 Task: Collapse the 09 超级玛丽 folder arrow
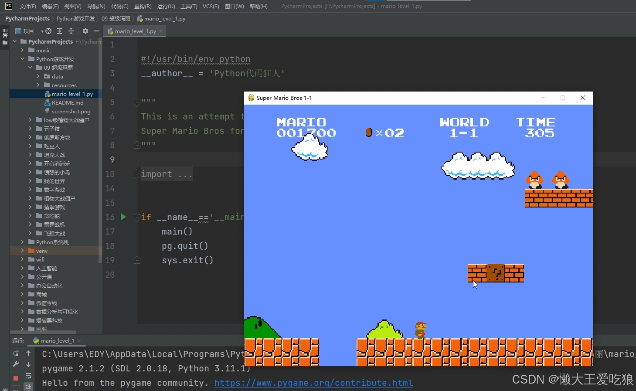pyautogui.click(x=30, y=68)
